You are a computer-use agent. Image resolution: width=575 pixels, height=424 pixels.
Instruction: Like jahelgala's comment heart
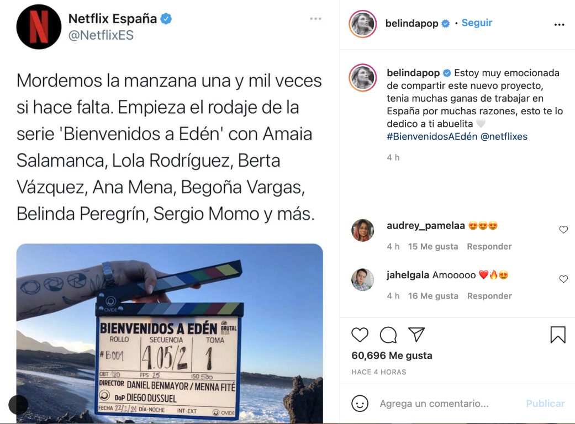tap(563, 279)
